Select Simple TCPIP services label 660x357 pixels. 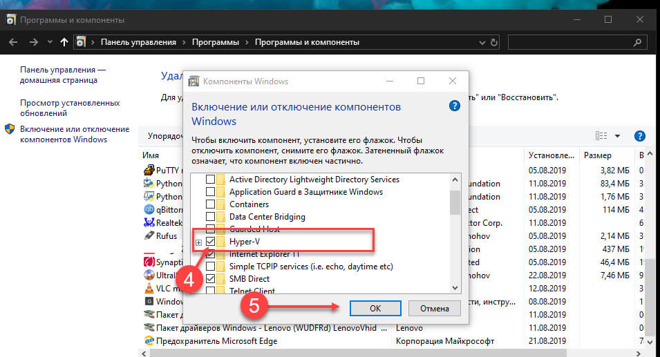pyautogui.click(x=311, y=267)
